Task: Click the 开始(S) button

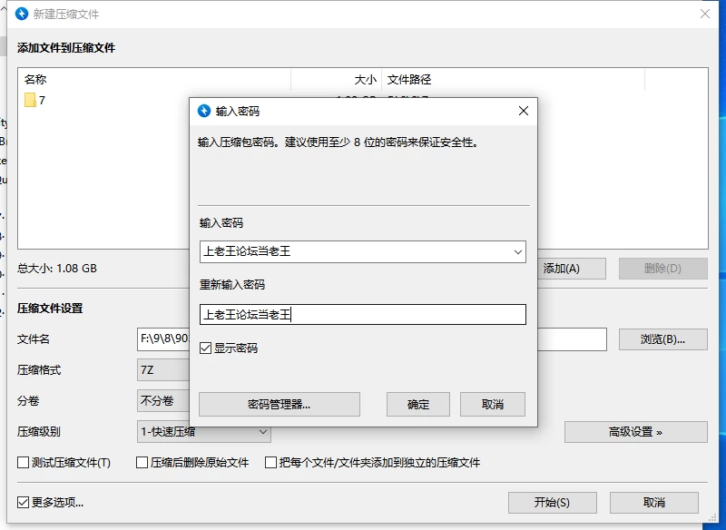Action: 553,503
